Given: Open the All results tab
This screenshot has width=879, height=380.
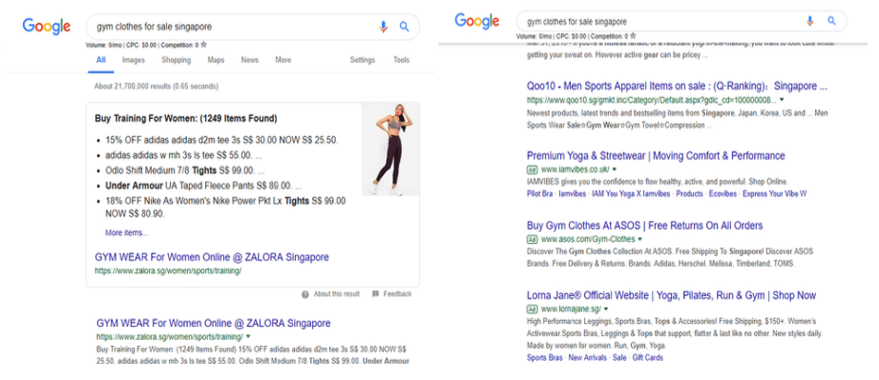Looking at the screenshot, I should [100, 60].
